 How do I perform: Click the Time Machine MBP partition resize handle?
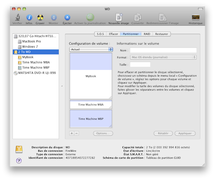pos(110,126)
